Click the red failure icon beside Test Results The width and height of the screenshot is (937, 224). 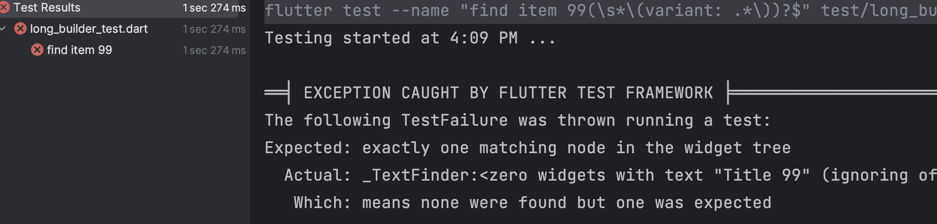tap(4, 8)
